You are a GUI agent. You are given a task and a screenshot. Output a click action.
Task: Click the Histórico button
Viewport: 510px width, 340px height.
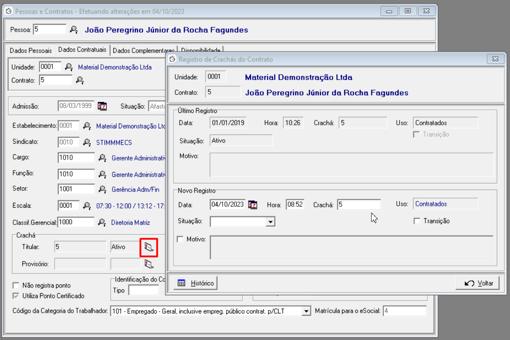[x=196, y=283]
